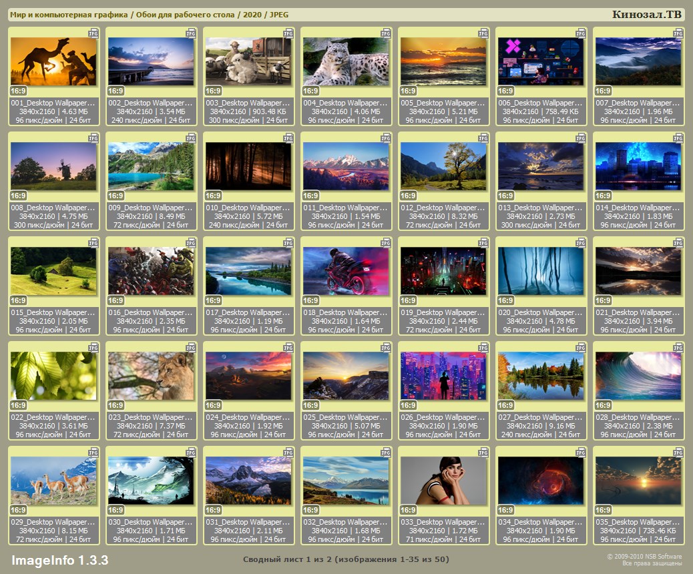Click the JPG icon above the red motorcycle wallpaper

click(x=386, y=242)
